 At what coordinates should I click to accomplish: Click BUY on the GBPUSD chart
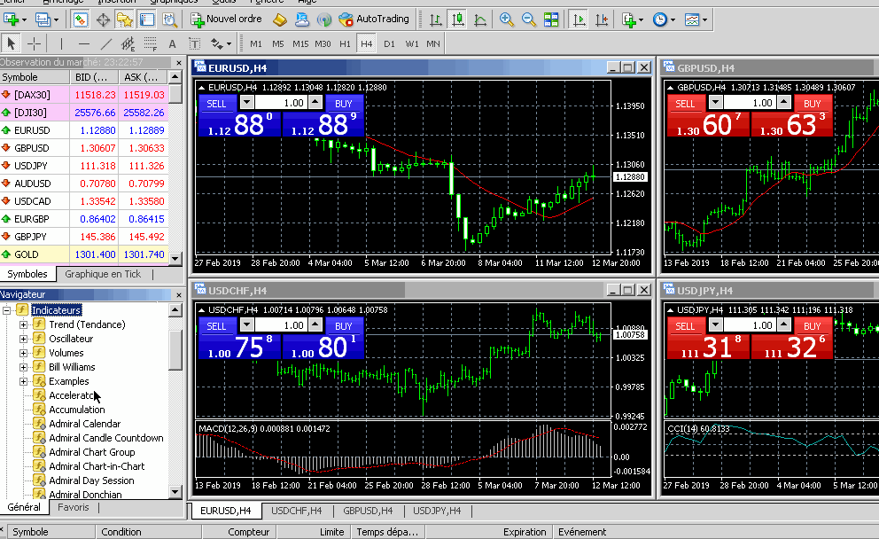point(812,104)
